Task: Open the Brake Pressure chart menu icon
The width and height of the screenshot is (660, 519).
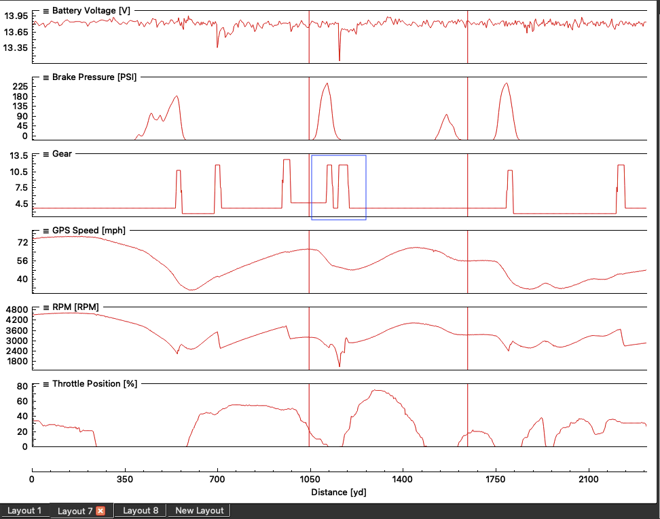Action: [45, 77]
